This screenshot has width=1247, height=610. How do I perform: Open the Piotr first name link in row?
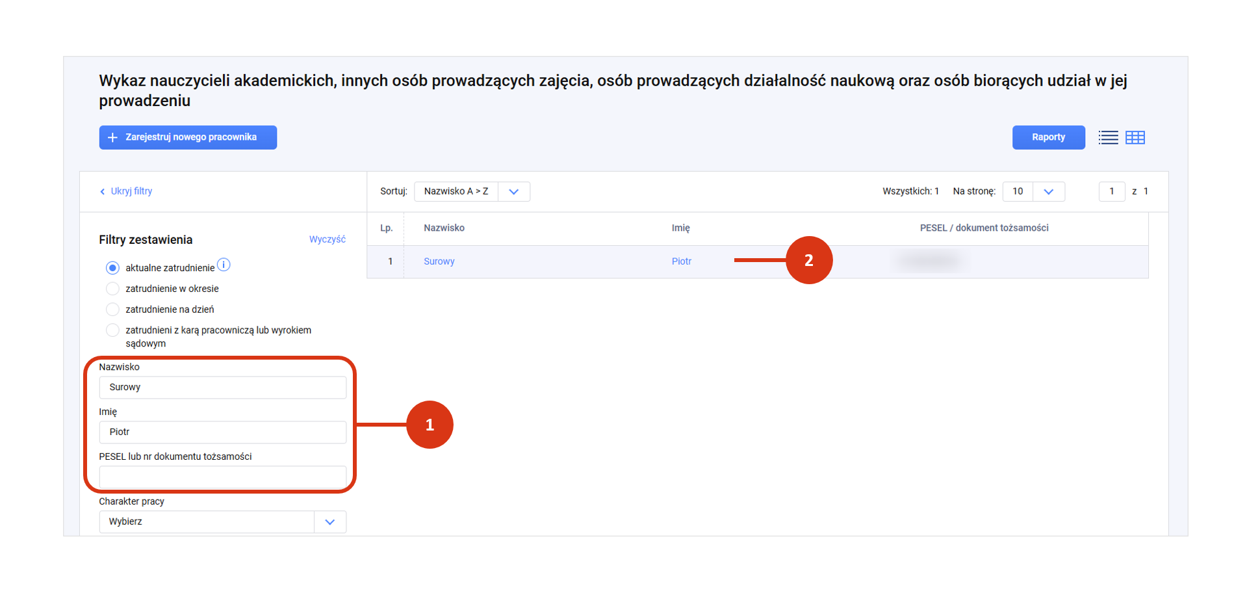[x=681, y=261]
